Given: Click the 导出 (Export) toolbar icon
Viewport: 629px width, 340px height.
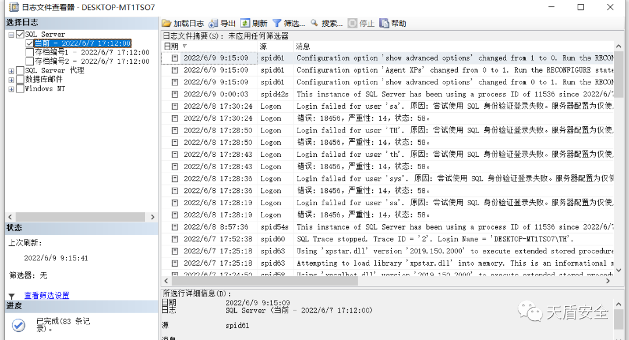Looking at the screenshot, I should point(213,23).
